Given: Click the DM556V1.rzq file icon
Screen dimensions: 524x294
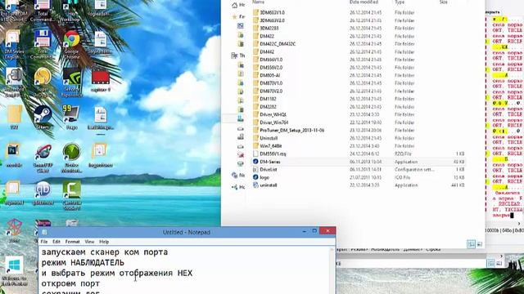Looking at the screenshot, I should [255, 154].
